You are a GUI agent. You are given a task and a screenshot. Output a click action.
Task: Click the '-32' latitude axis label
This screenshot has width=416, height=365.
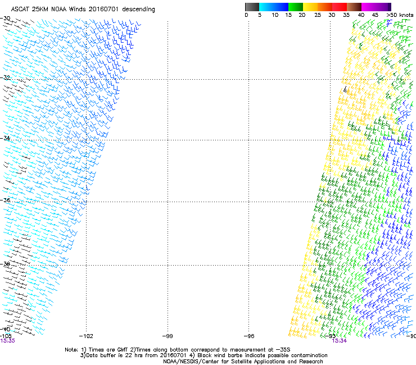point(5,77)
